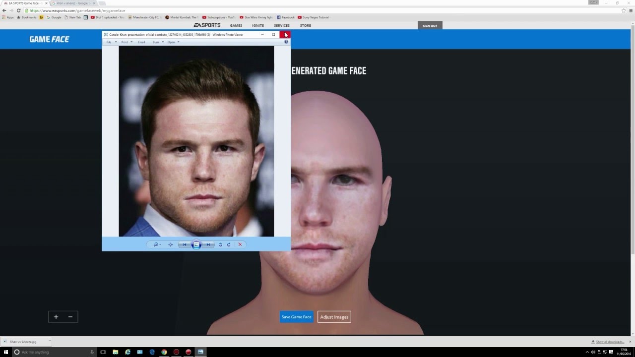
Task: Select the Rotate counterclockwise icon in Photo Viewer
Action: coord(220,244)
